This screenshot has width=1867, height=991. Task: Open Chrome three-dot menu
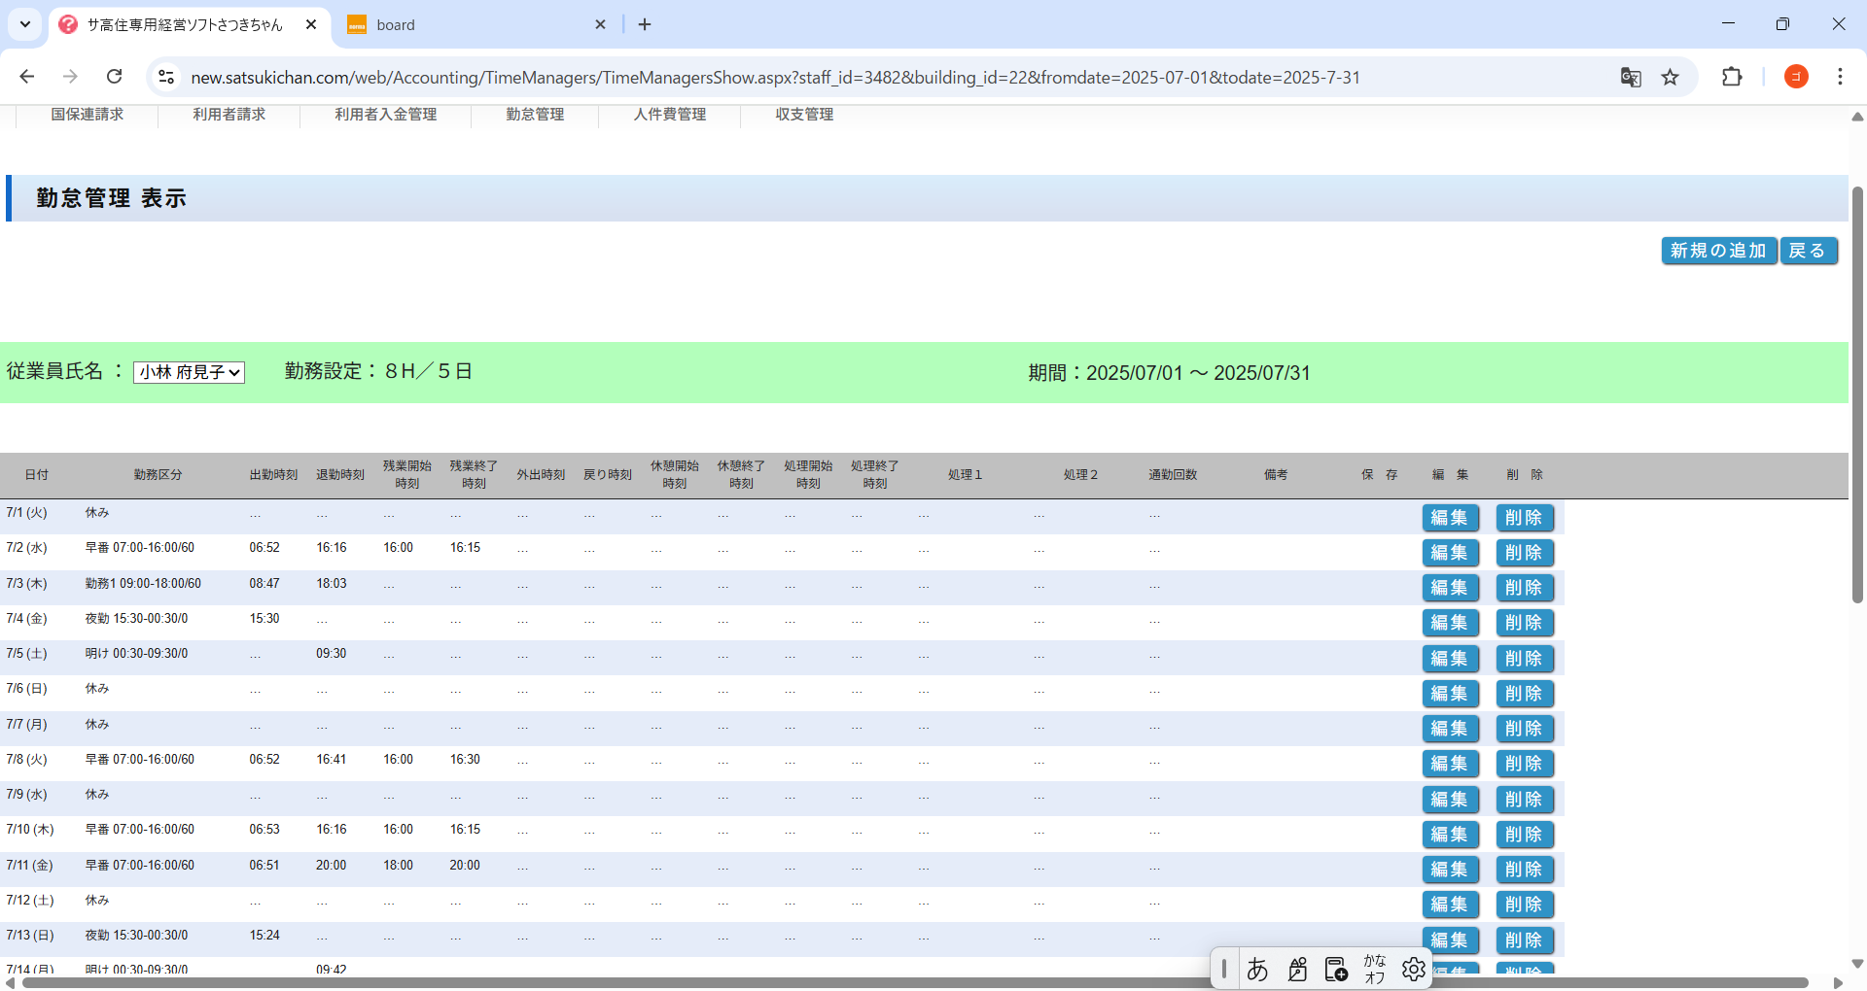(x=1840, y=77)
